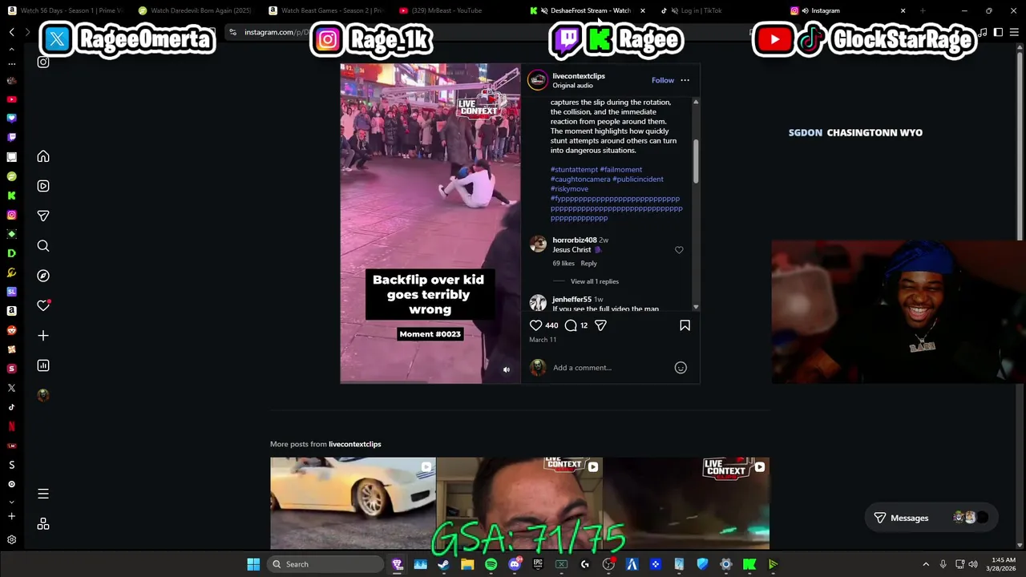Open Instagram Home from the sidebar
The image size is (1026, 577).
(x=43, y=156)
